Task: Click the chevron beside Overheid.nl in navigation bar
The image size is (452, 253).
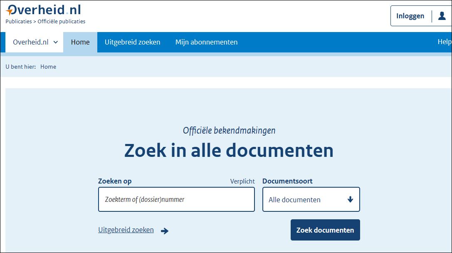Action: coord(56,42)
